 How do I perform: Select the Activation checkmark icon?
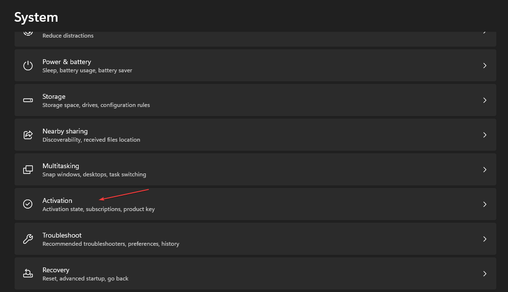28,204
